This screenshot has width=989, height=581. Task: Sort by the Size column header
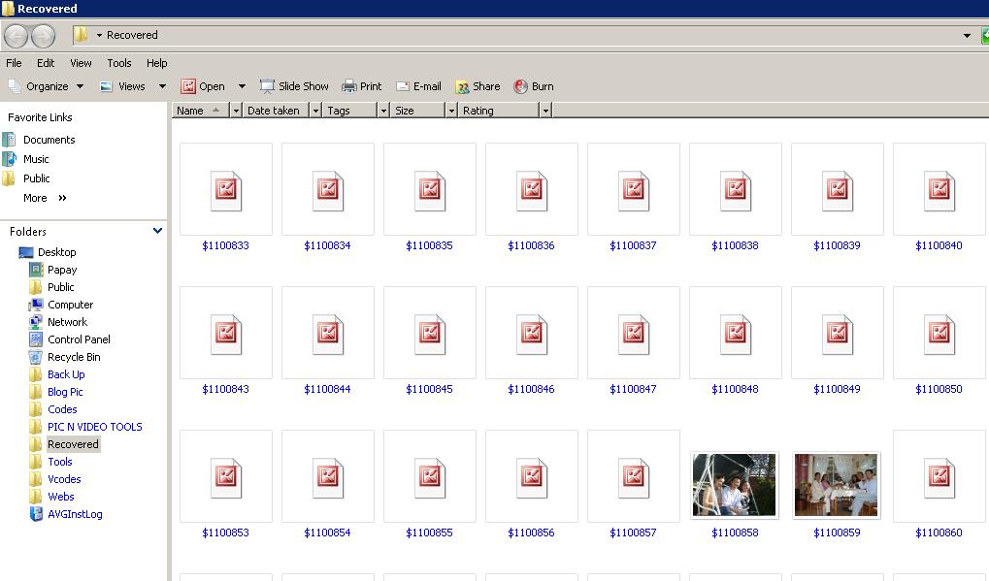[418, 111]
